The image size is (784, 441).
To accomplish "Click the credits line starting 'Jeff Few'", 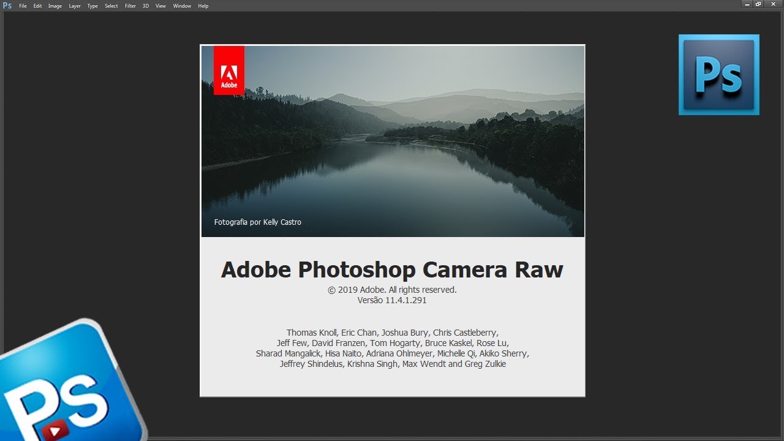I will [x=392, y=343].
